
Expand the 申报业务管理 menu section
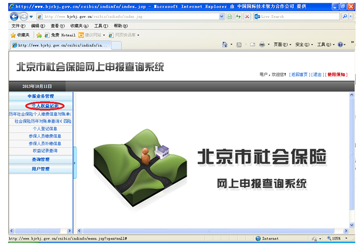point(41,96)
